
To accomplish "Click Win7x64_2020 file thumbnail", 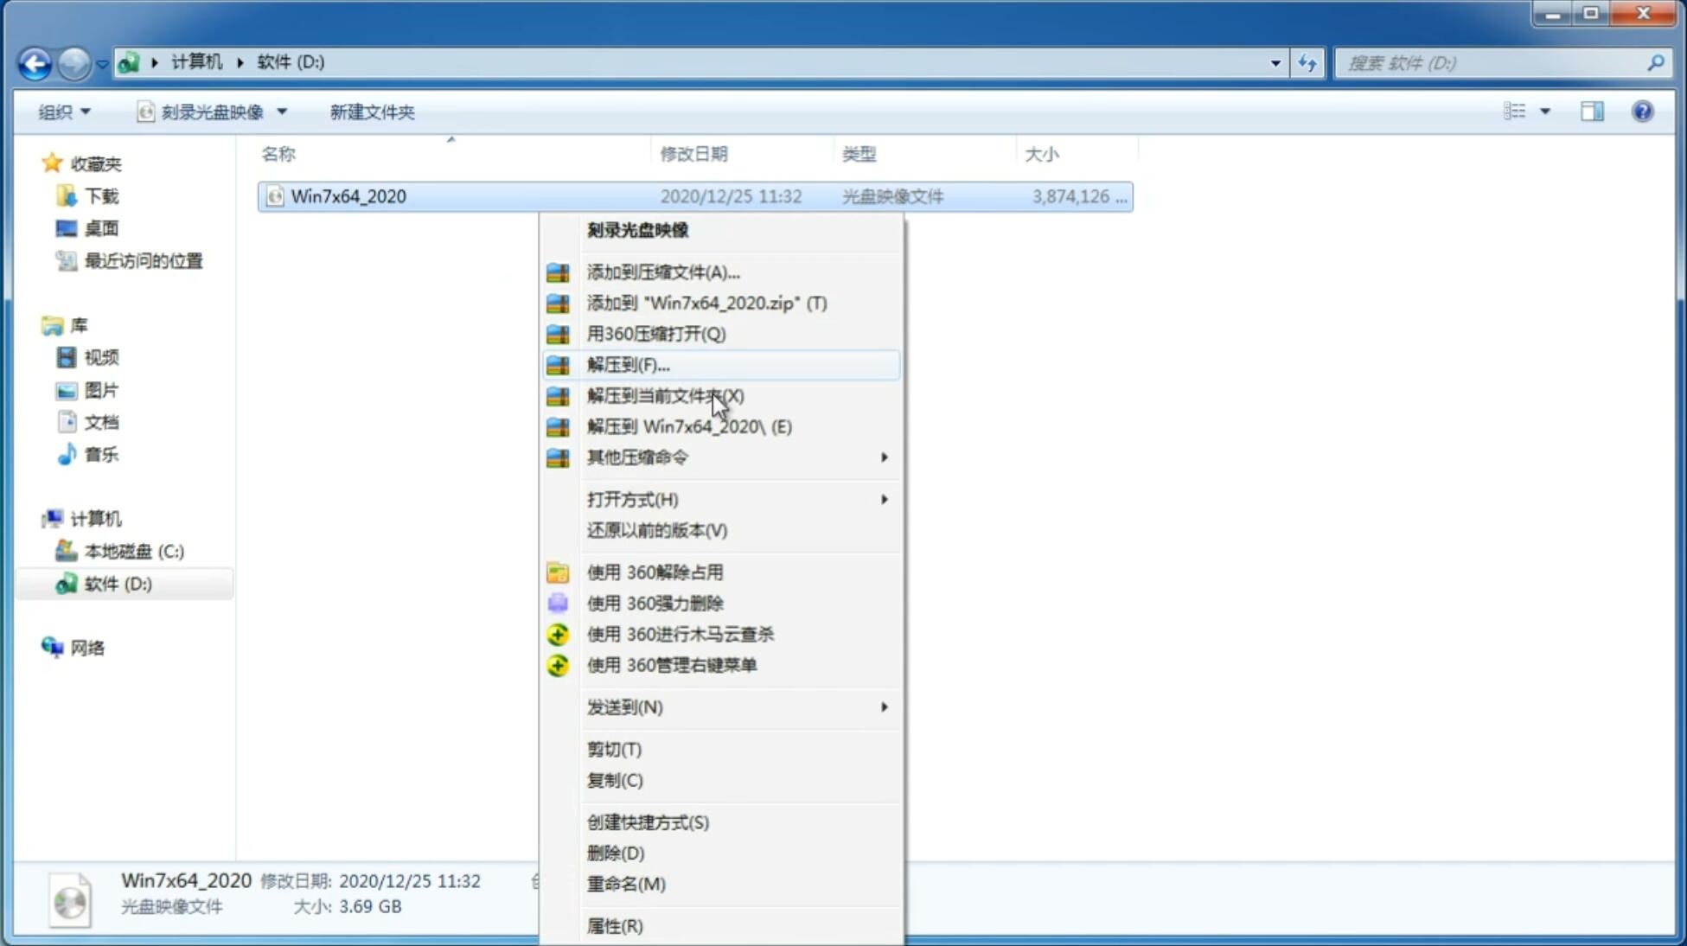I will point(275,195).
